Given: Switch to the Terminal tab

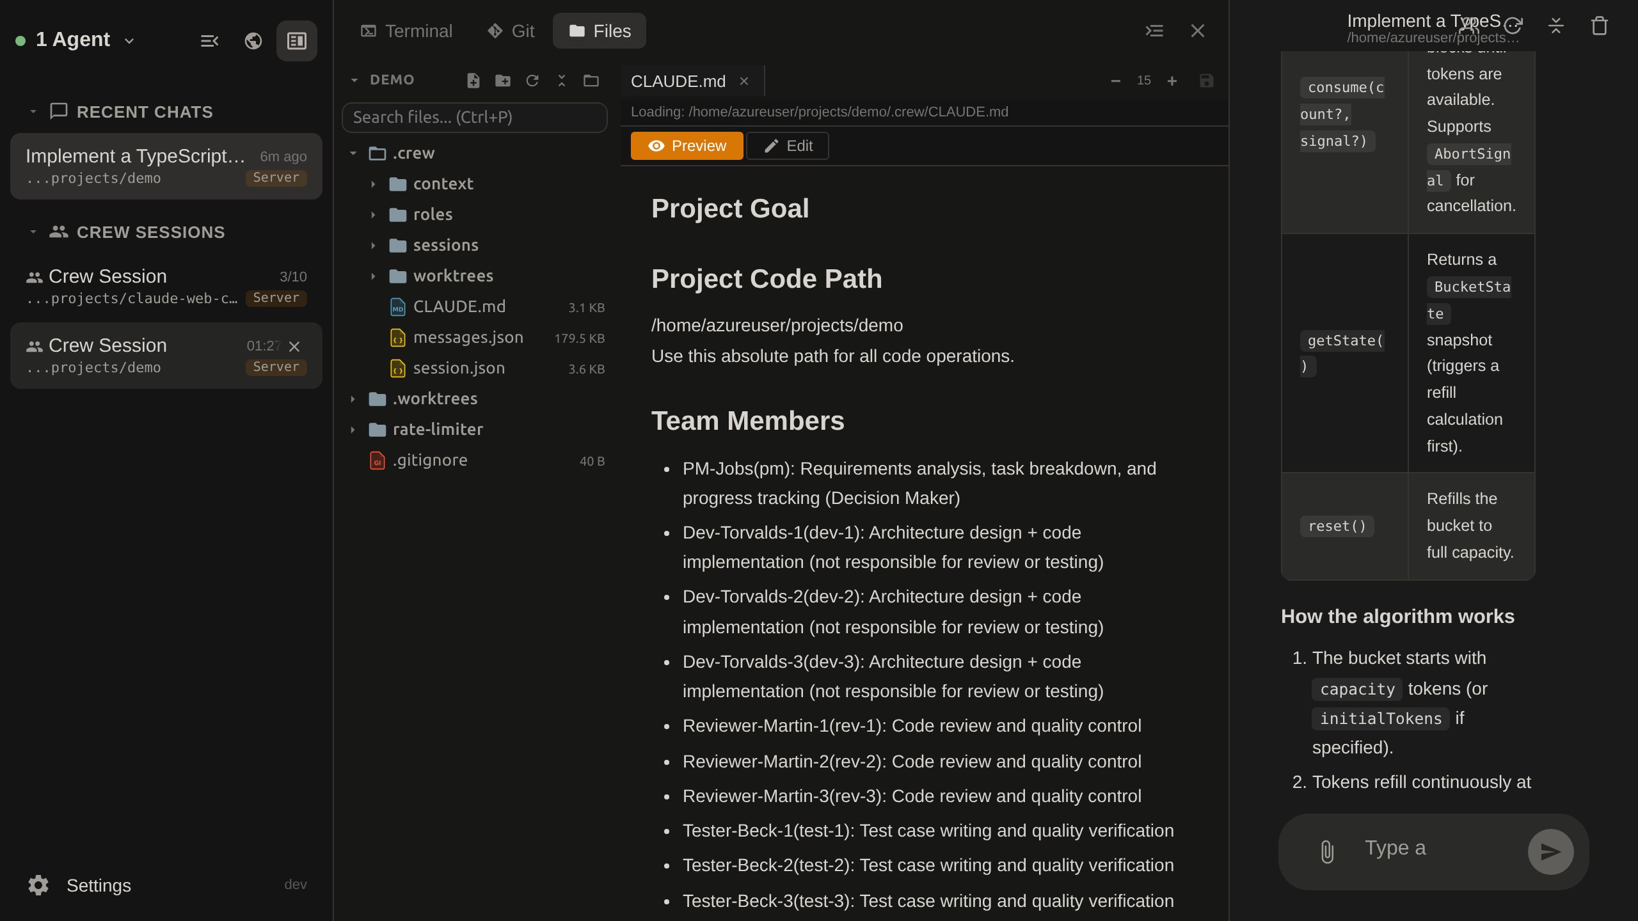Looking at the screenshot, I should click(x=406, y=31).
